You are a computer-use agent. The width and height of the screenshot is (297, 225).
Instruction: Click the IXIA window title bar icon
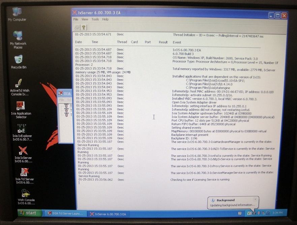[60, 93]
